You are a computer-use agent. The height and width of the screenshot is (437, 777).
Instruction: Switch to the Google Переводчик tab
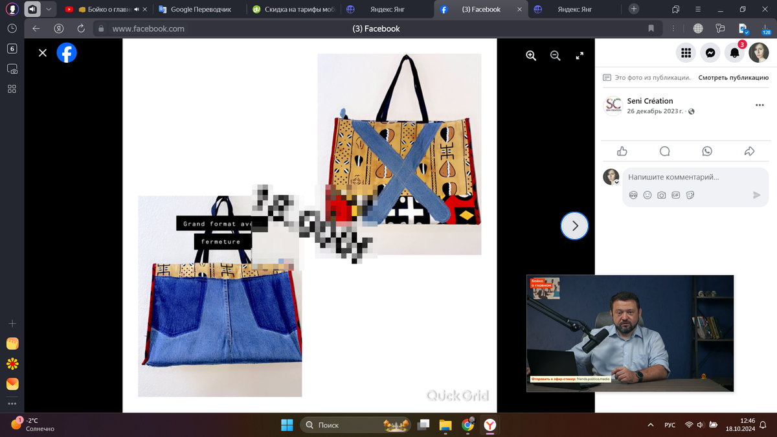click(x=200, y=9)
